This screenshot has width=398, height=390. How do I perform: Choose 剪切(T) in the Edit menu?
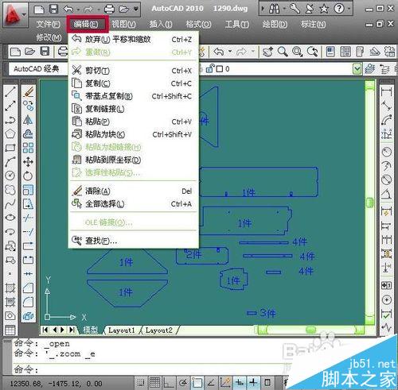click(x=133, y=71)
